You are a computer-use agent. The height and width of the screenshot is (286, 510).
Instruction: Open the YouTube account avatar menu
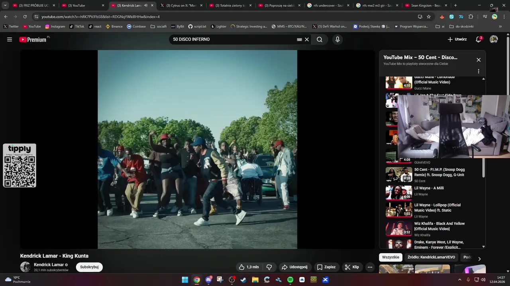494,39
